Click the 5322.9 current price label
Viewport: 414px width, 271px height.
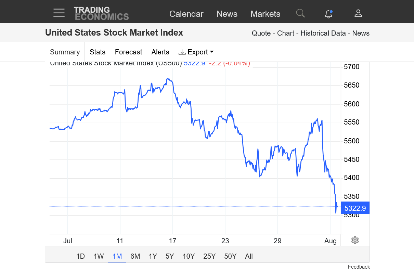click(x=355, y=208)
